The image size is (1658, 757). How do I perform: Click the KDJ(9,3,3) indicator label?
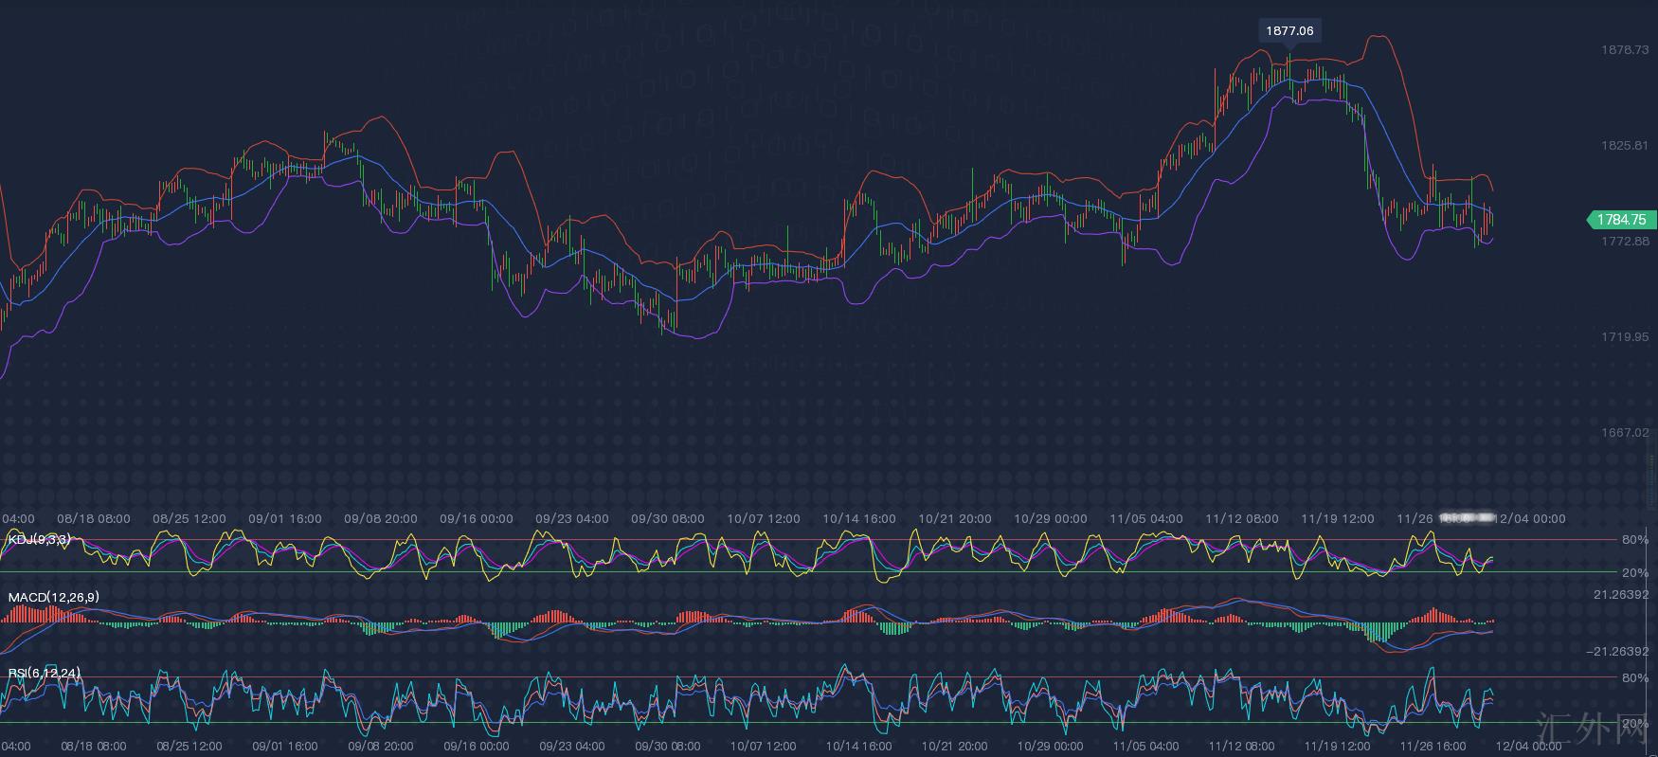[x=39, y=539]
